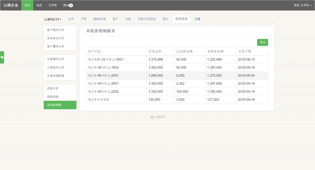Switch to the 客户 tab
Screen dimensions: 315x170
115,19
